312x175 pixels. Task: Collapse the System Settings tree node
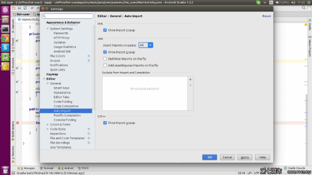48,28
